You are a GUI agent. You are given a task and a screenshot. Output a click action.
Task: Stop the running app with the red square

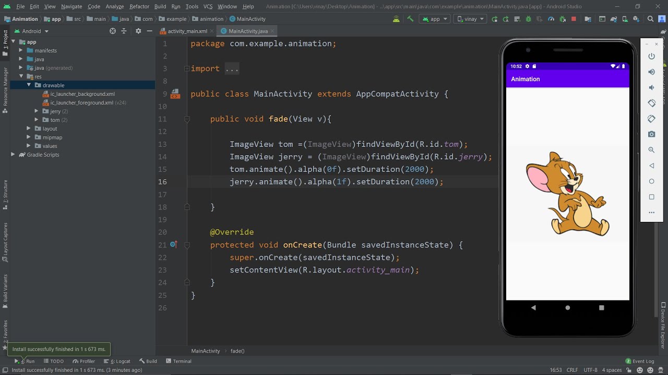pyautogui.click(x=574, y=19)
